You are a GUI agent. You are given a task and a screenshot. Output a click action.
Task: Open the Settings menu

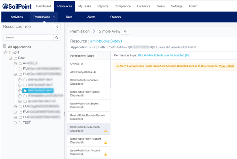[177, 6]
